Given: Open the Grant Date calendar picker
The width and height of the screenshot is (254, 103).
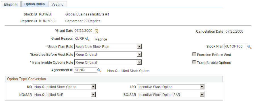Looking at the screenshot, I should (96, 31).
